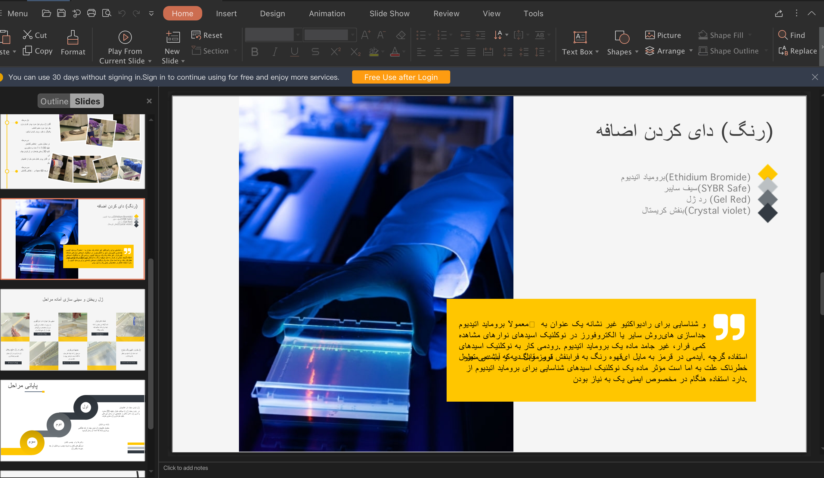
Task: Open the Slide Show tab
Action: [389, 14]
